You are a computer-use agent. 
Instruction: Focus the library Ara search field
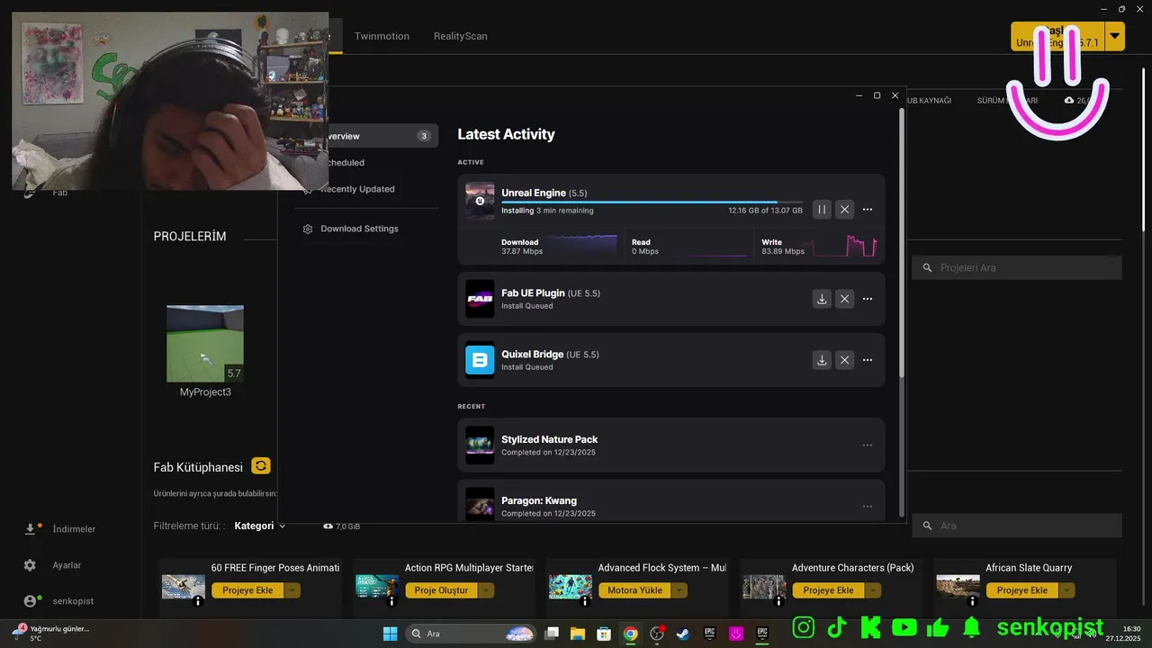click(1017, 526)
